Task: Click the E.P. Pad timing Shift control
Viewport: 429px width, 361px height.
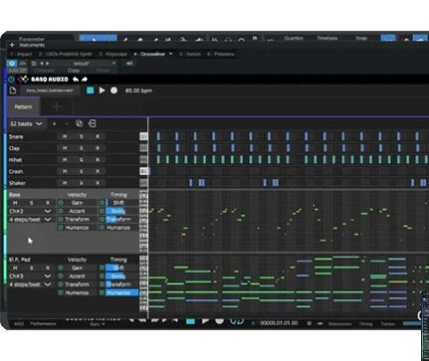Action: tap(121, 268)
